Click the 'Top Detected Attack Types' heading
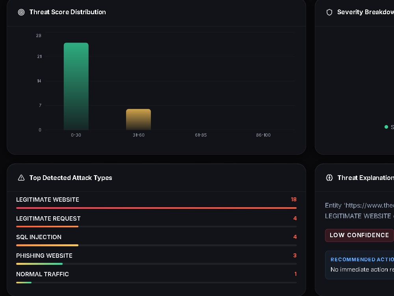Image resolution: width=394 pixels, height=296 pixels. (71, 178)
